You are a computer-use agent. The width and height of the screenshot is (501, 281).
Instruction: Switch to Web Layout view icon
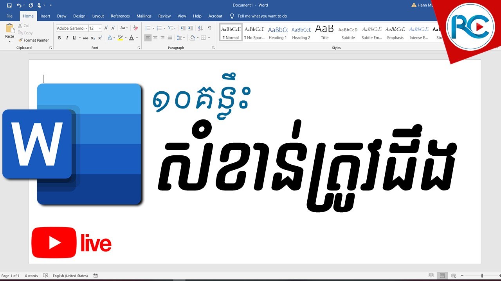[x=454, y=276]
